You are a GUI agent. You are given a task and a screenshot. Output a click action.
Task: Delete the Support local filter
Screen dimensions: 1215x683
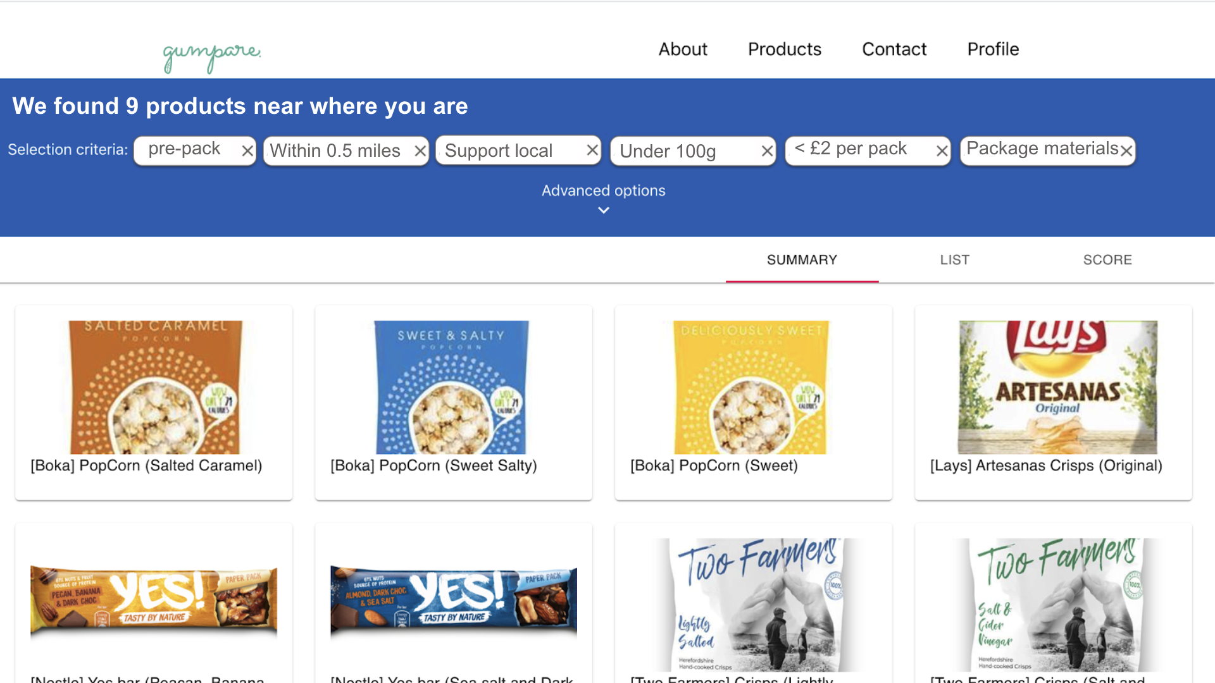[592, 151]
